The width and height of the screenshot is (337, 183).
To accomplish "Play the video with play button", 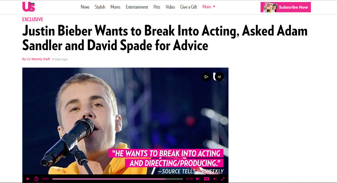I will tap(28, 179).
